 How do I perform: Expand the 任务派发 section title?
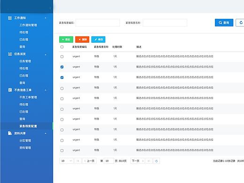point(20,54)
